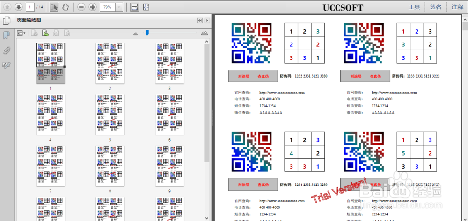Select page 3 thumbnail
This screenshot has height=221, width=468.
[x=169, y=63]
